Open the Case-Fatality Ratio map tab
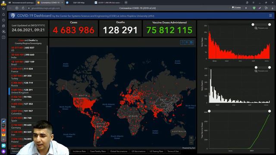Screen dimensions: 276x155 click(98, 151)
